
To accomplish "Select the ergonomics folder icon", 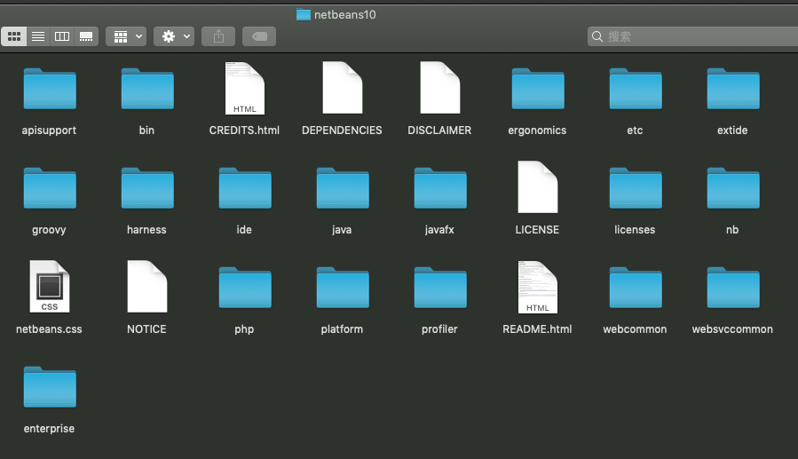I will pyautogui.click(x=538, y=89).
